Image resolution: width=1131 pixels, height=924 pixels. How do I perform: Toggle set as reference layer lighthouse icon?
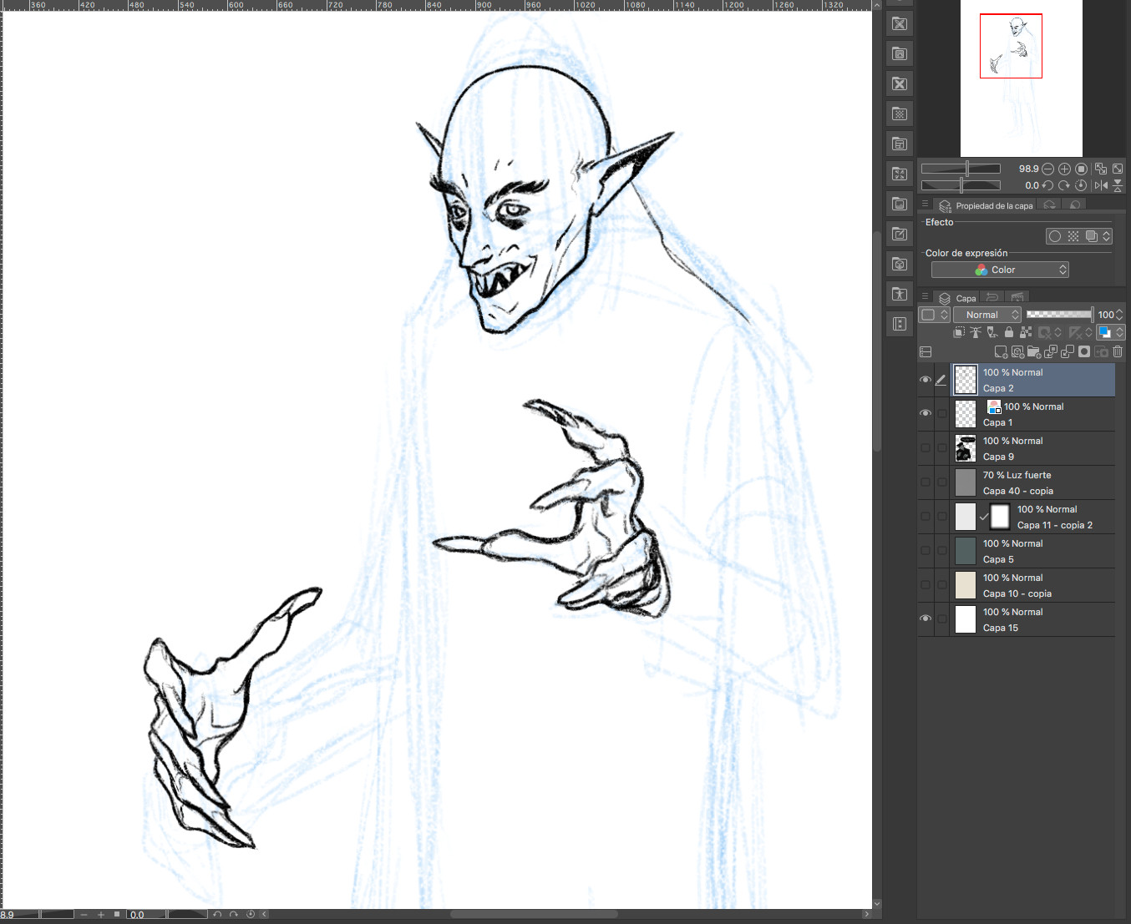[976, 332]
